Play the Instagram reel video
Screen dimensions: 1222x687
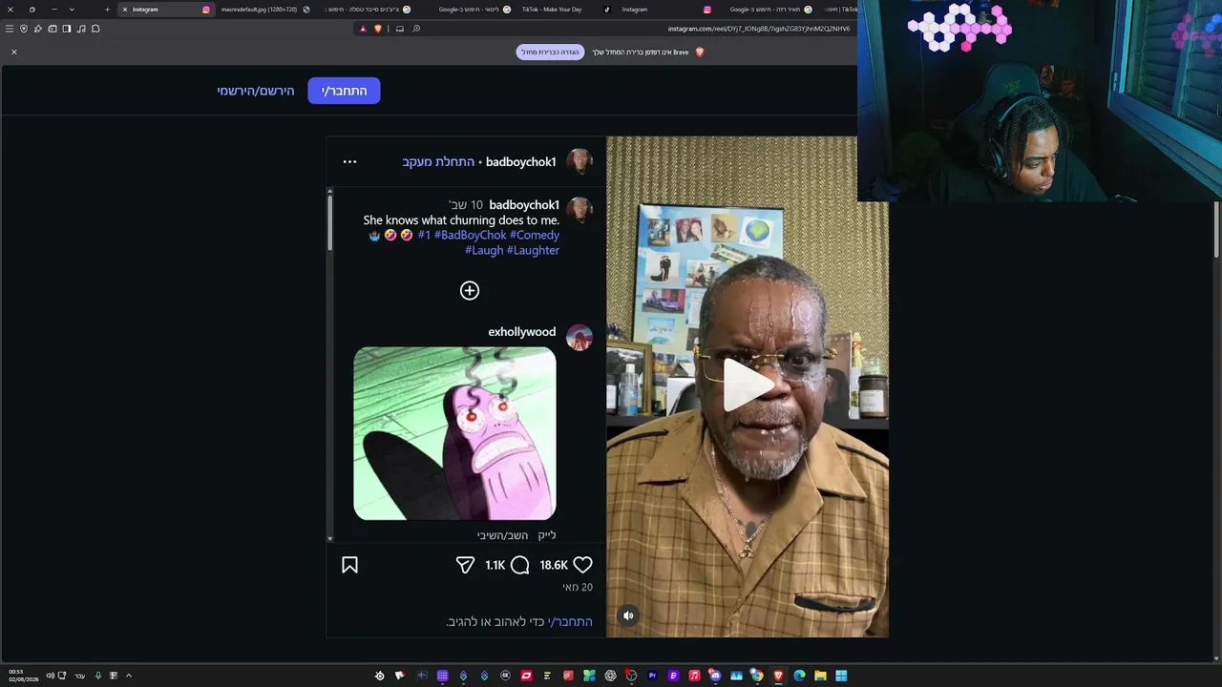pos(748,385)
